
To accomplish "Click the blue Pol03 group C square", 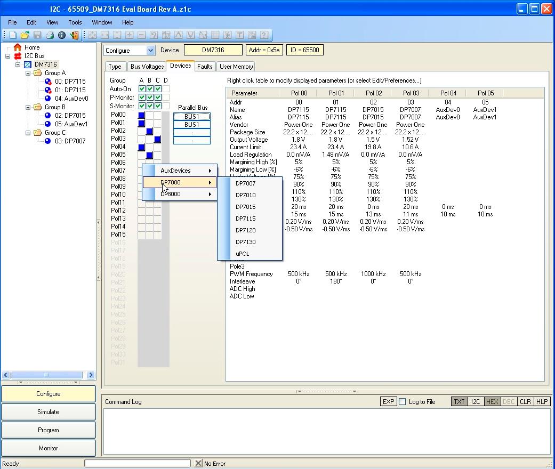I will 158,139.
